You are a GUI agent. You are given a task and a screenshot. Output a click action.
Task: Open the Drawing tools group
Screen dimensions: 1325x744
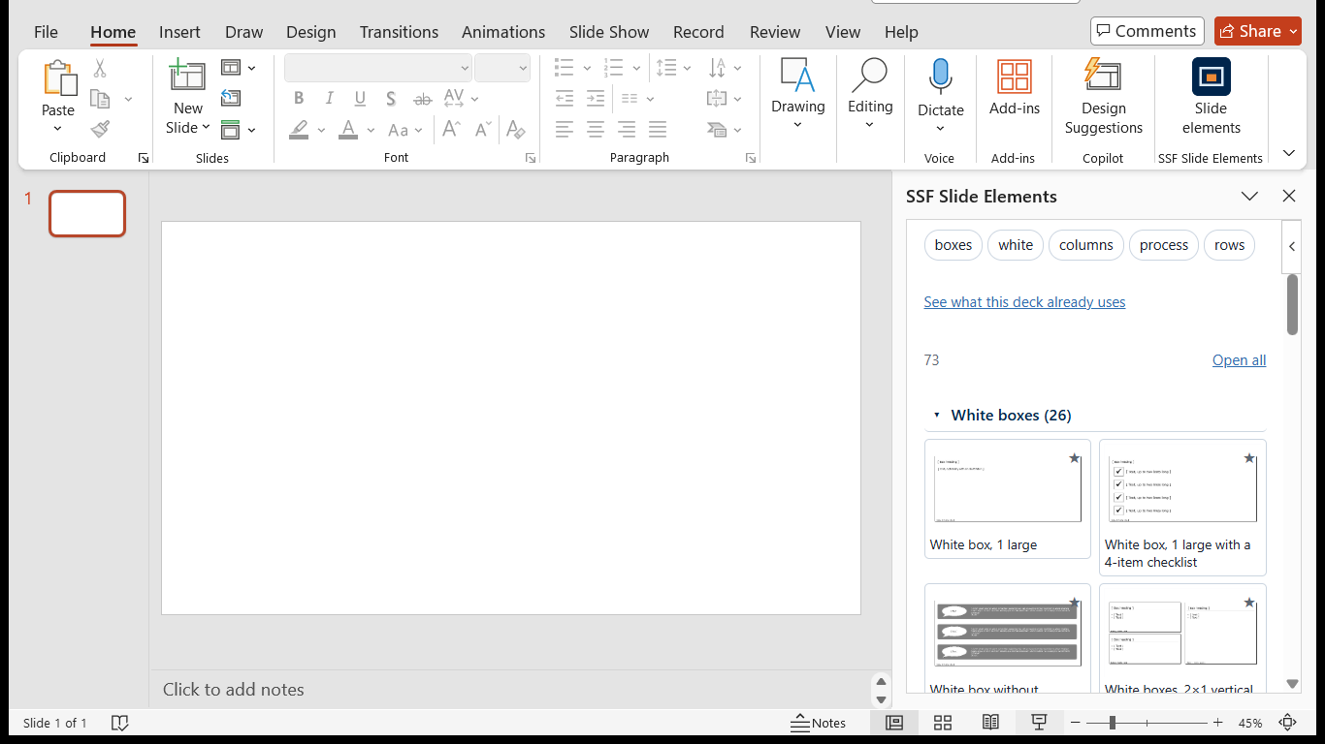(x=797, y=94)
